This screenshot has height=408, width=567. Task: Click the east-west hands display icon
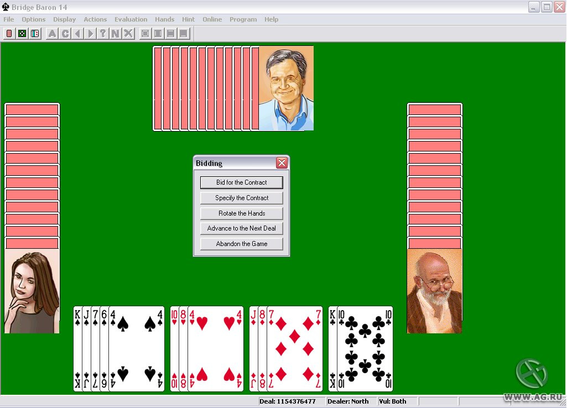click(158, 34)
